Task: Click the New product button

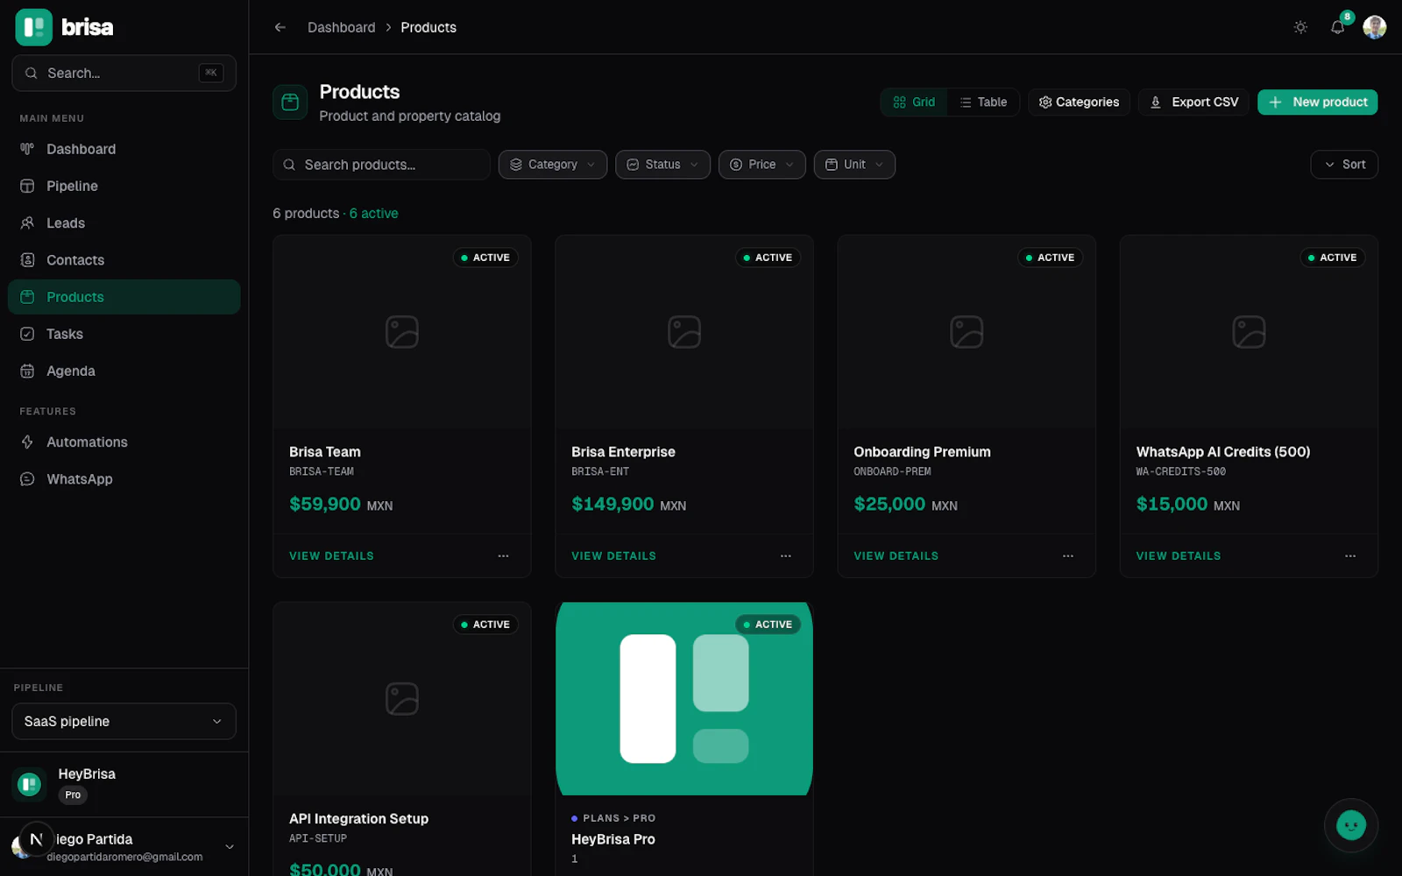Action: (x=1318, y=102)
